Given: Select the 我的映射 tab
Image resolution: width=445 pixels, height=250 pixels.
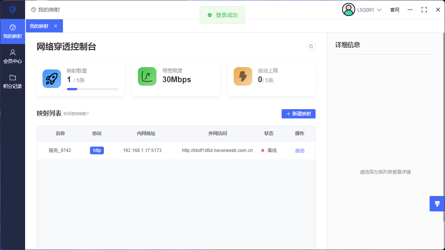Looking at the screenshot, I should coord(39,26).
